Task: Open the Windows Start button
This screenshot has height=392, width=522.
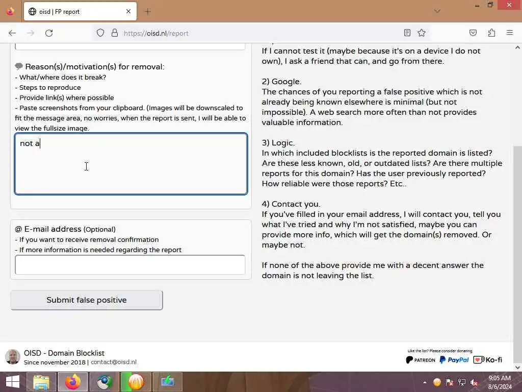Action: (13, 382)
